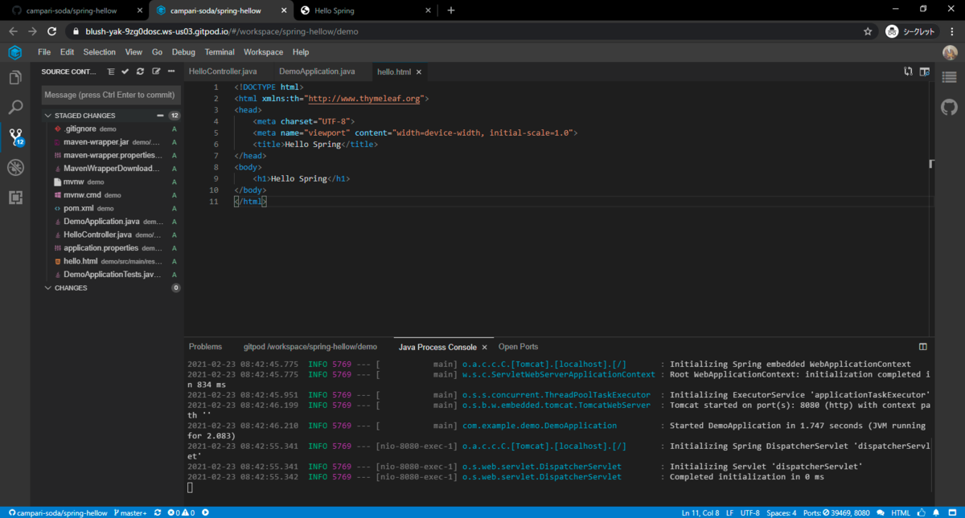The height and width of the screenshot is (518, 965).
Task: Change the UTF-8 encoding in status bar
Action: pos(750,512)
